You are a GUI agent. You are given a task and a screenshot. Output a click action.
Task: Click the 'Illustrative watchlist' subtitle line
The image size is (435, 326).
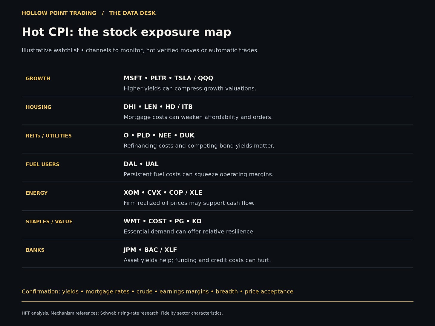pos(139,50)
